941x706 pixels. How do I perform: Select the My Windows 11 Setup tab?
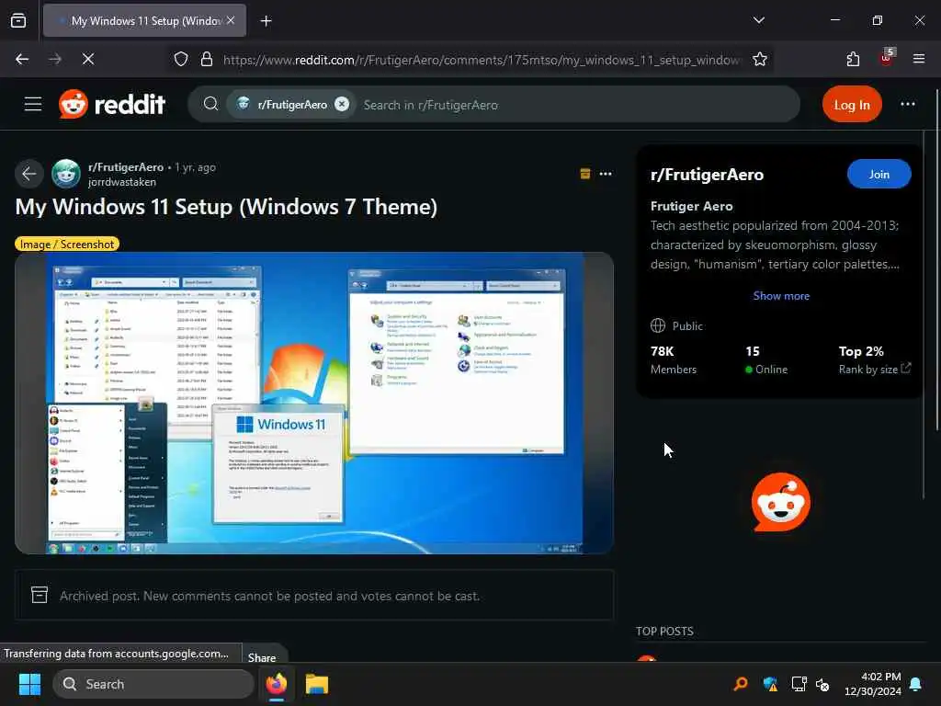click(x=144, y=20)
